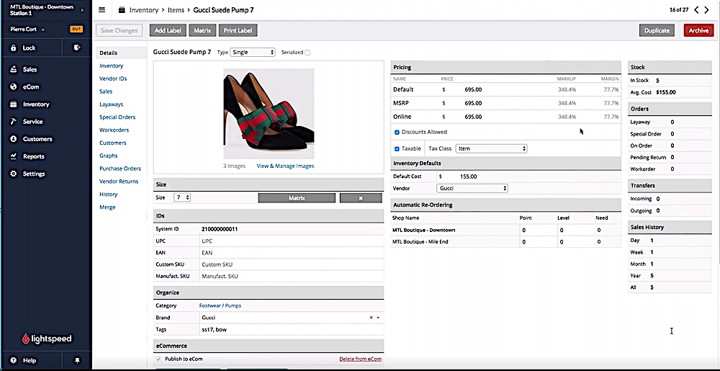Click the Help question mark icon
720x371 pixels.
coord(13,360)
